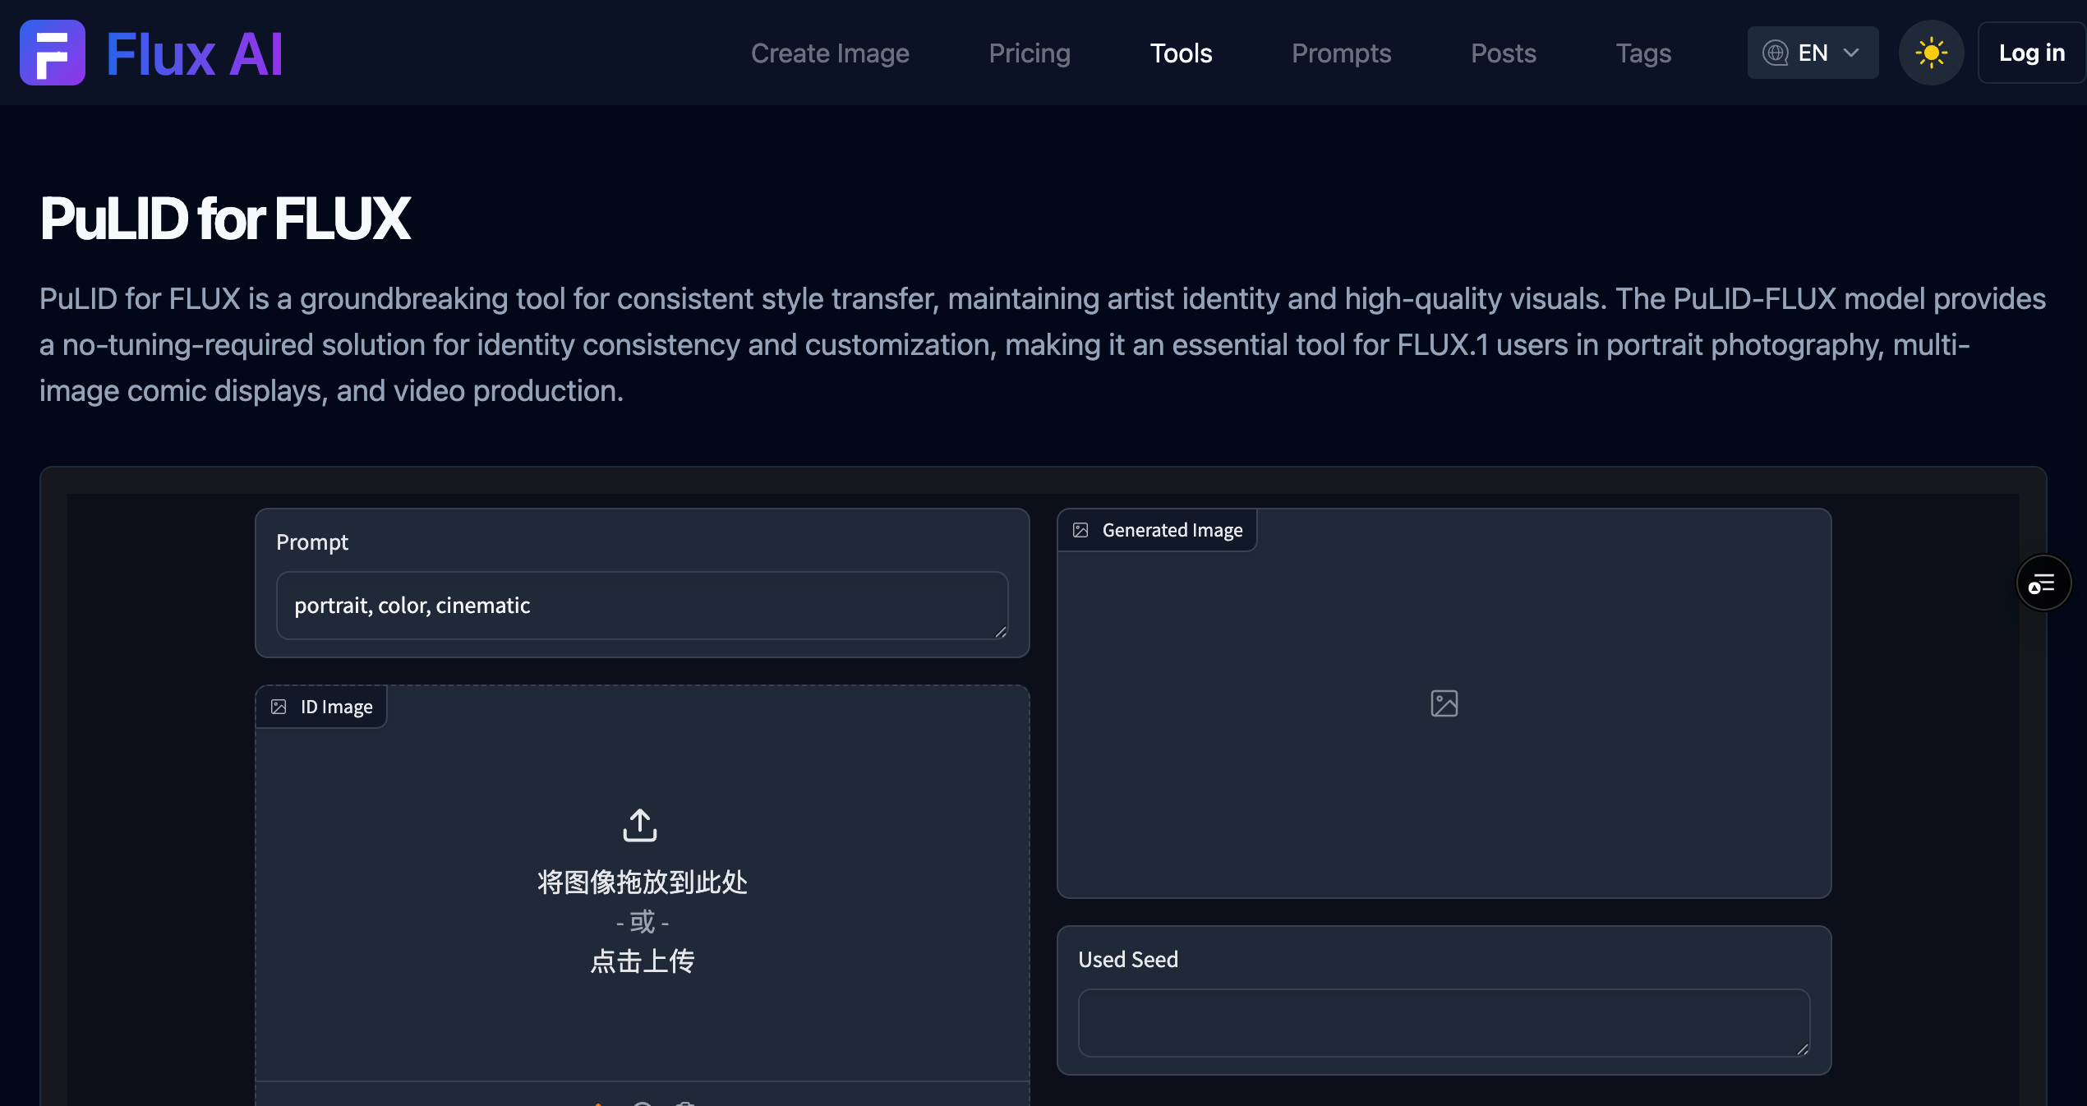Open the floating list menu icon
Screen dimensions: 2087x1106
2043,583
